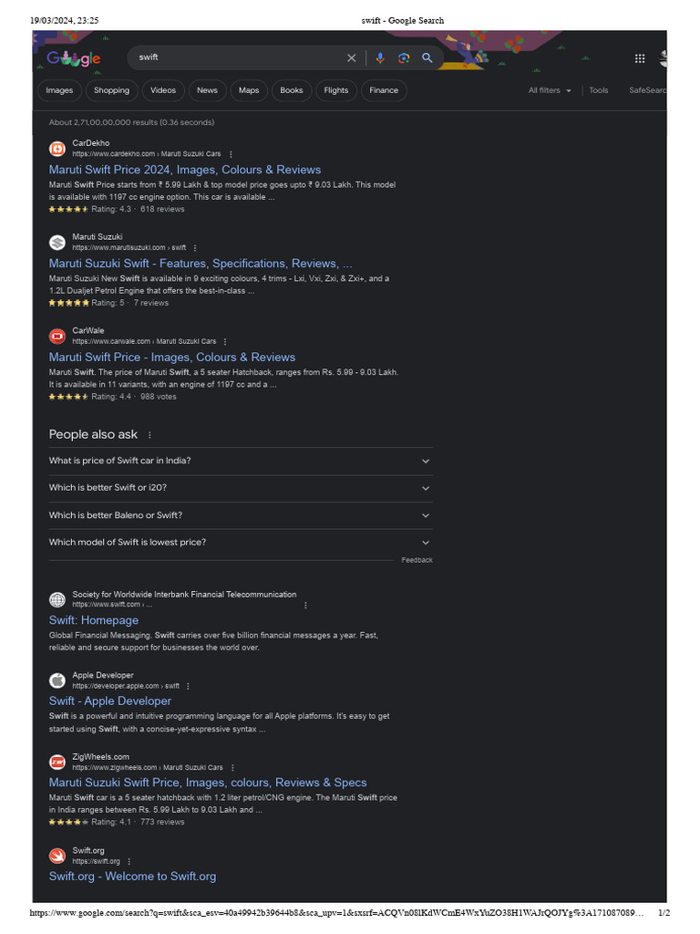
Task: Expand 'Which model of Swift is lowest price?'
Action: (241, 543)
